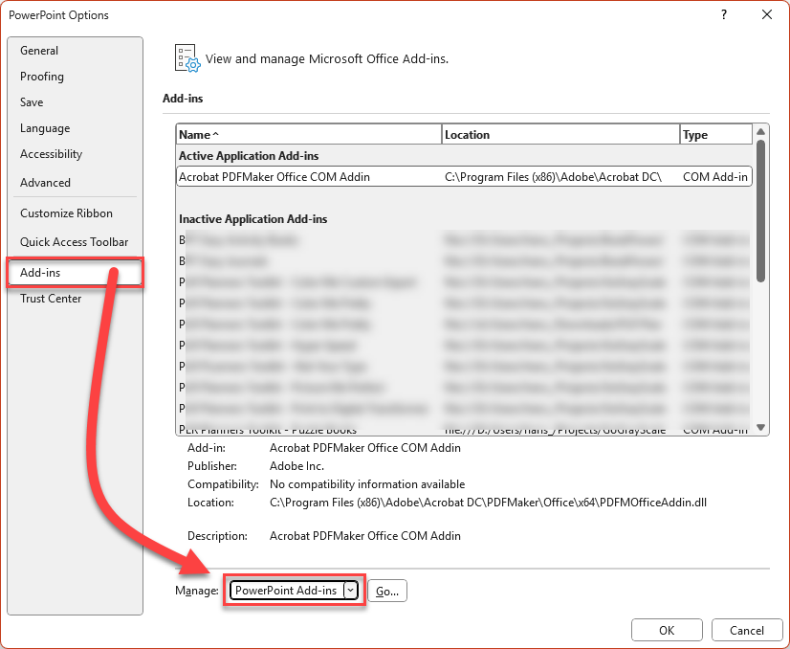Screen dimensions: 790x649
Task: Select the Language options category
Action: pos(45,127)
